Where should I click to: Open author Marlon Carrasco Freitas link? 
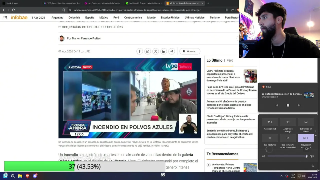pos(86,38)
